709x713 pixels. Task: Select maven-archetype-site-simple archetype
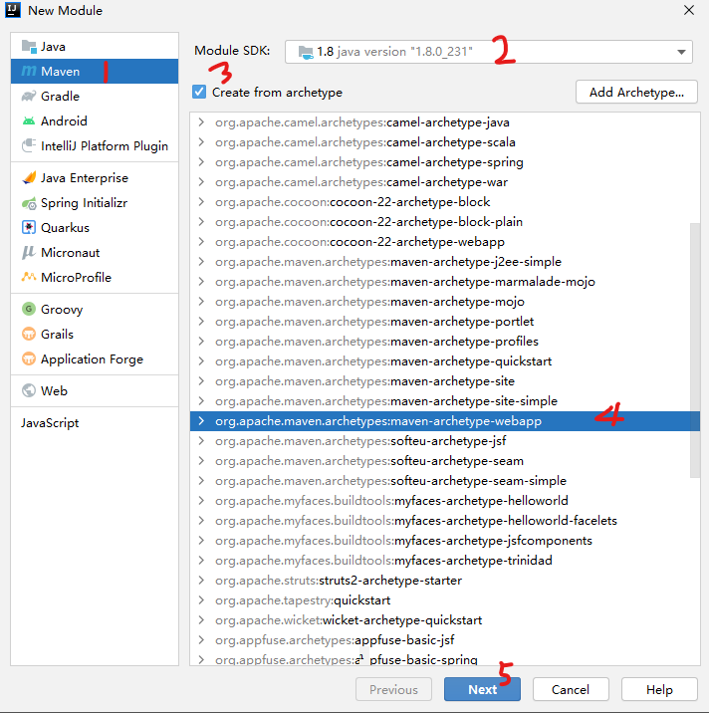[x=445, y=401]
